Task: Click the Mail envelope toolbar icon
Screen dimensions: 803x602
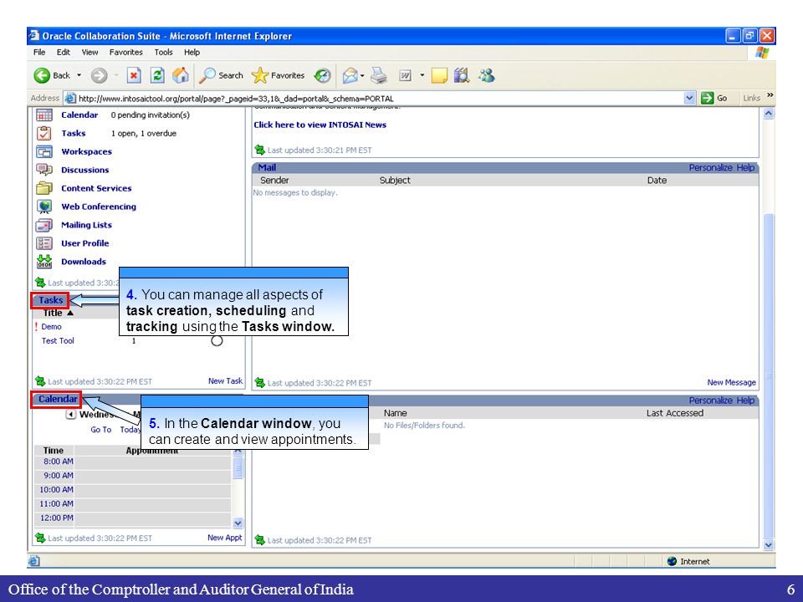Action: pyautogui.click(x=350, y=76)
